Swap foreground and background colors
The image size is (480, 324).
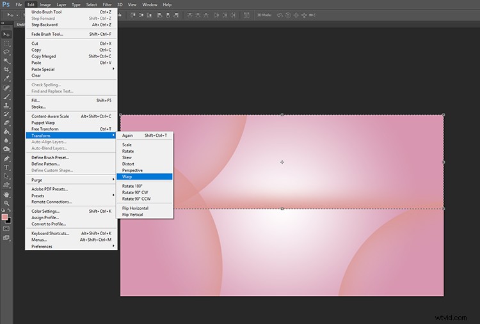pyautogui.click(x=9, y=210)
